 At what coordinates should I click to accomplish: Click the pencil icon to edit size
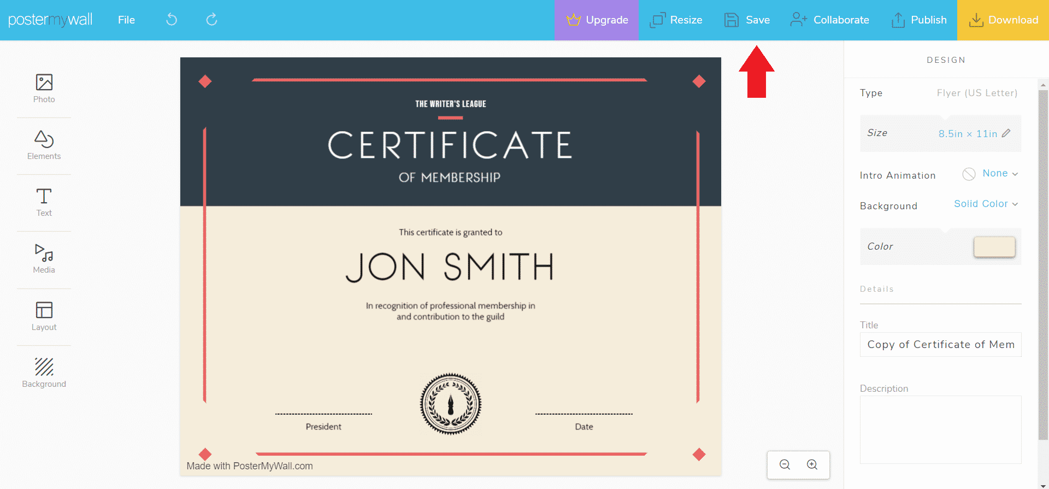[x=1006, y=133]
